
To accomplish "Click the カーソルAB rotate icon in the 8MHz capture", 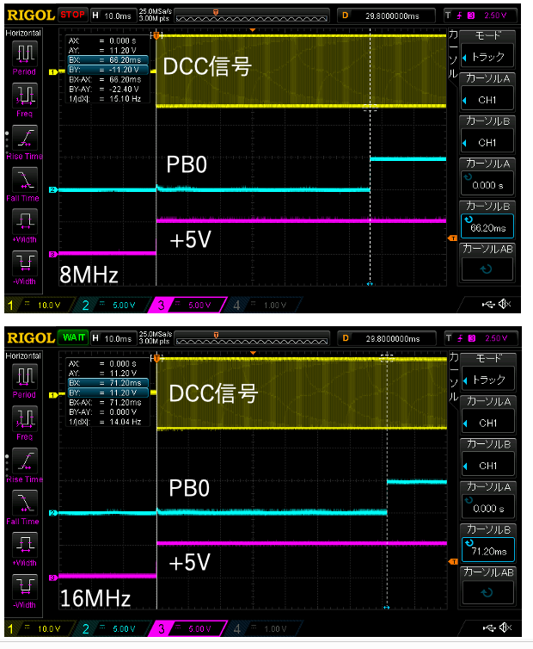I will [487, 269].
